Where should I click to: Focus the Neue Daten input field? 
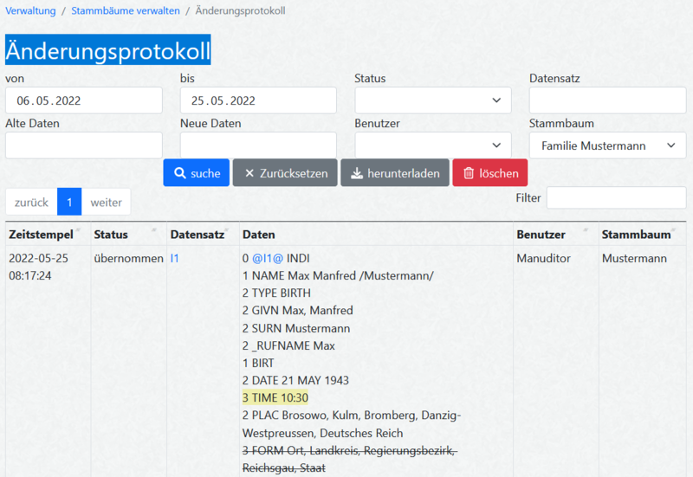258,145
